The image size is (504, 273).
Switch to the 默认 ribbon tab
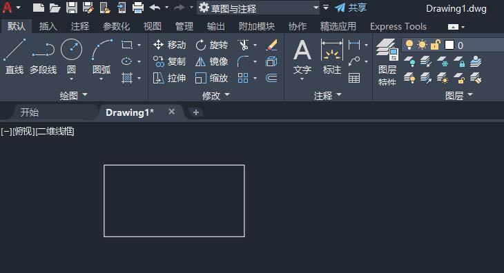click(17, 26)
